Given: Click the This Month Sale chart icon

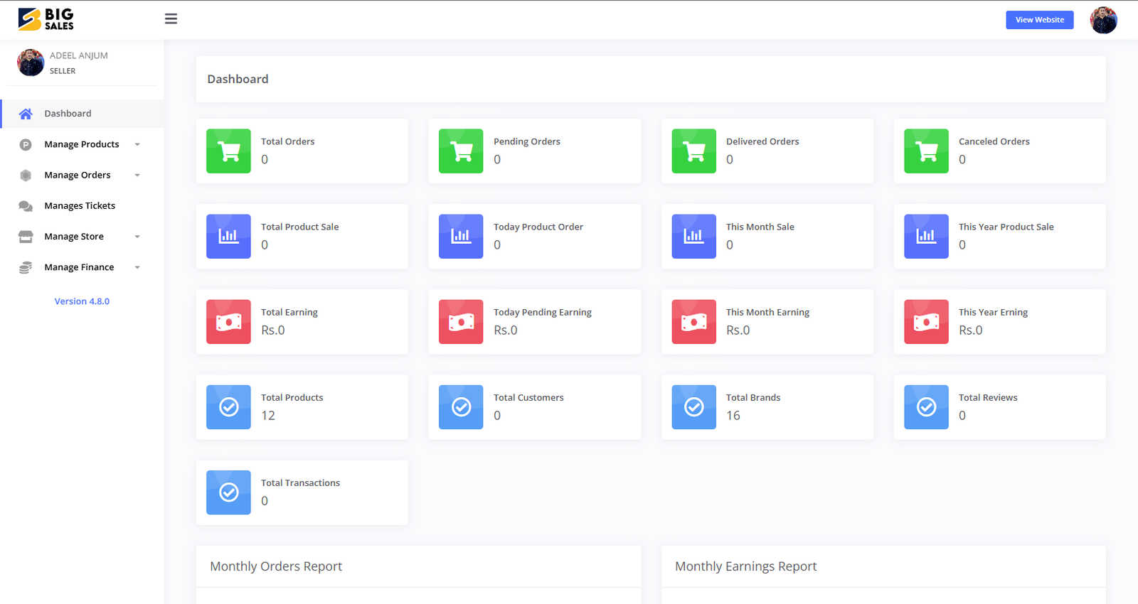Looking at the screenshot, I should coord(693,237).
